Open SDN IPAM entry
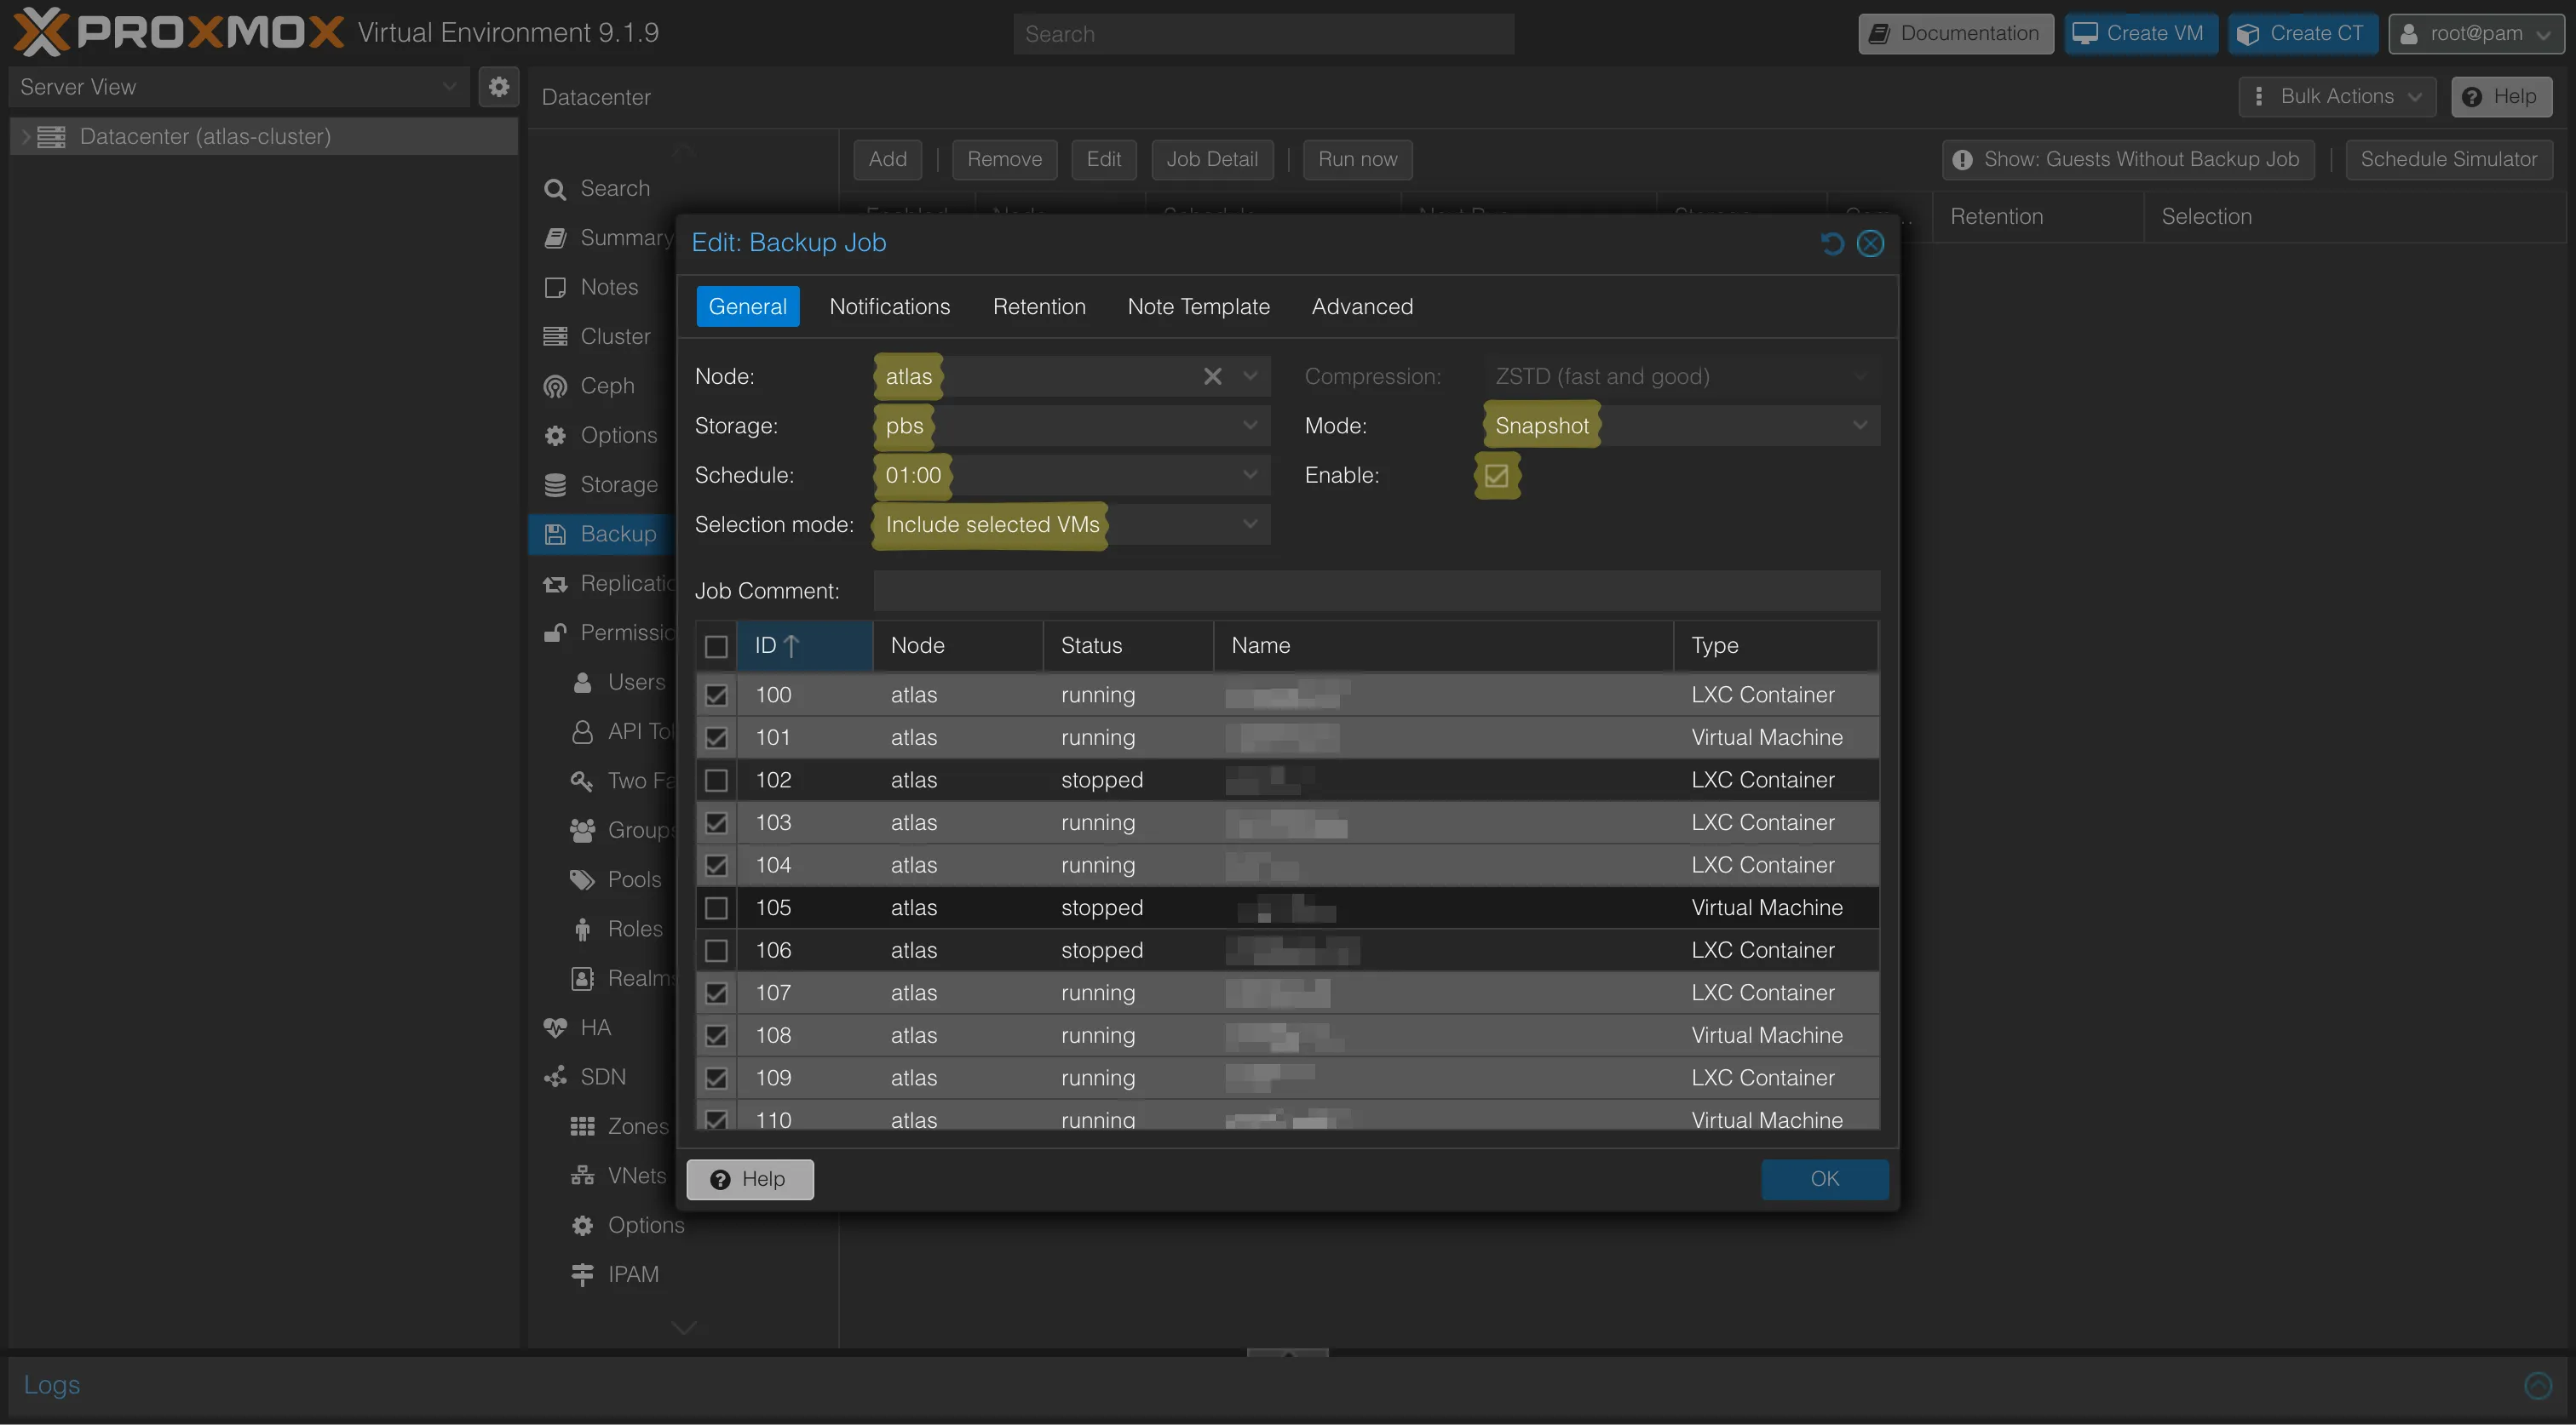The width and height of the screenshot is (2576, 1425). pyautogui.click(x=632, y=1274)
